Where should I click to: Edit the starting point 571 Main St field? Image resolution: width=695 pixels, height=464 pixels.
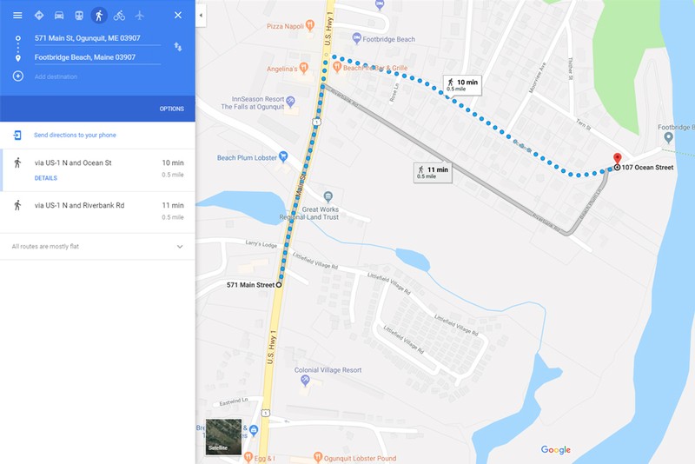click(x=97, y=38)
